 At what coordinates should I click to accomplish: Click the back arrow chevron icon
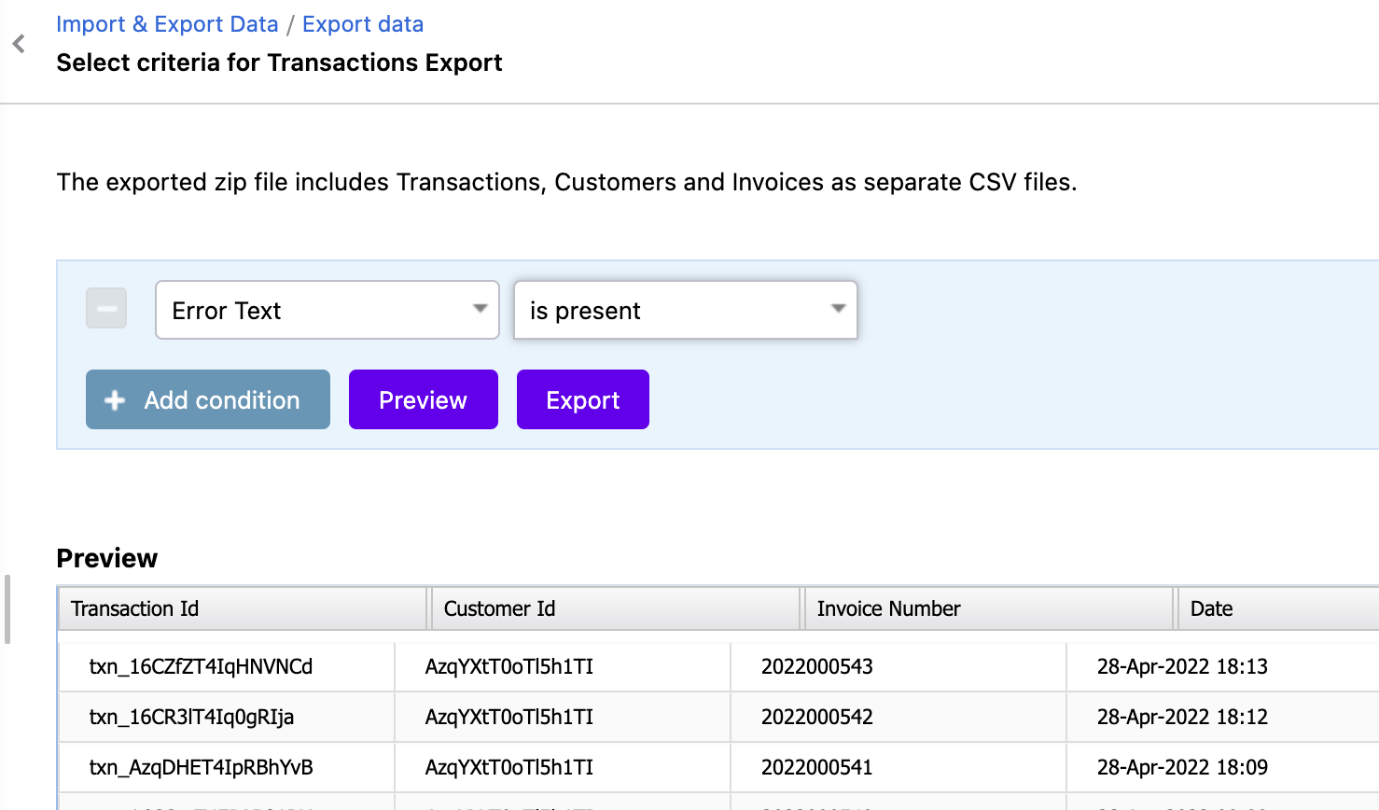(19, 44)
